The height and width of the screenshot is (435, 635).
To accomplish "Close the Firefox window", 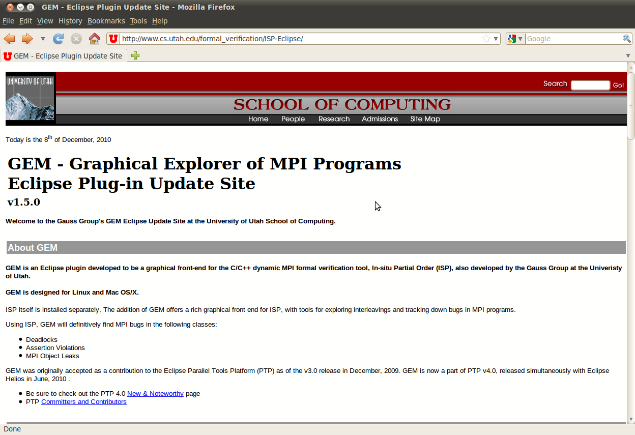I will 10,7.
